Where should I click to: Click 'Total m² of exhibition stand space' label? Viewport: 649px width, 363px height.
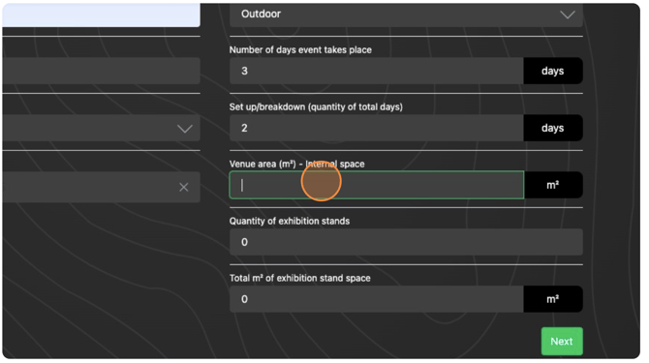[x=300, y=278]
